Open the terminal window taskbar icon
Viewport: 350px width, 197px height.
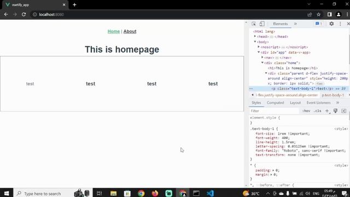pyautogui.click(x=196, y=193)
